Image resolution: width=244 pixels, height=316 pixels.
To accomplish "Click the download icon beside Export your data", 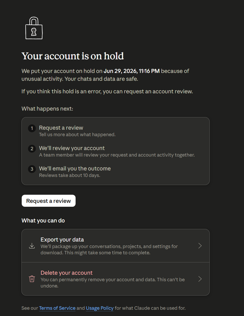I will 32,246.
